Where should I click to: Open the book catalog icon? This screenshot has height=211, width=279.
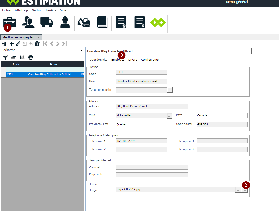coord(102,22)
